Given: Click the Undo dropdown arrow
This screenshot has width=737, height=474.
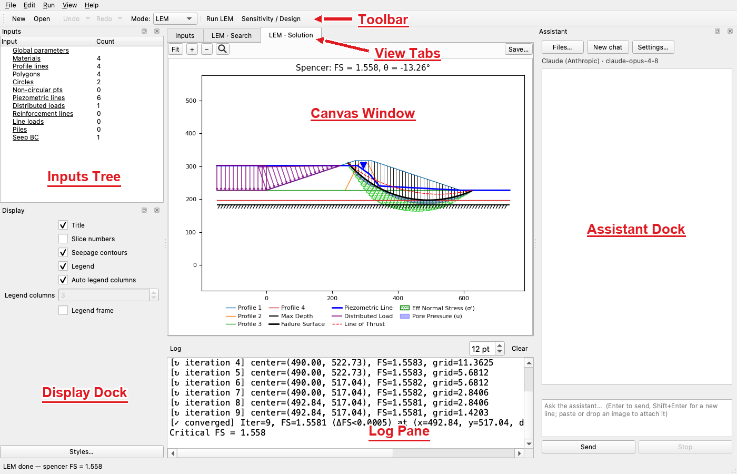Looking at the screenshot, I should [x=87, y=19].
